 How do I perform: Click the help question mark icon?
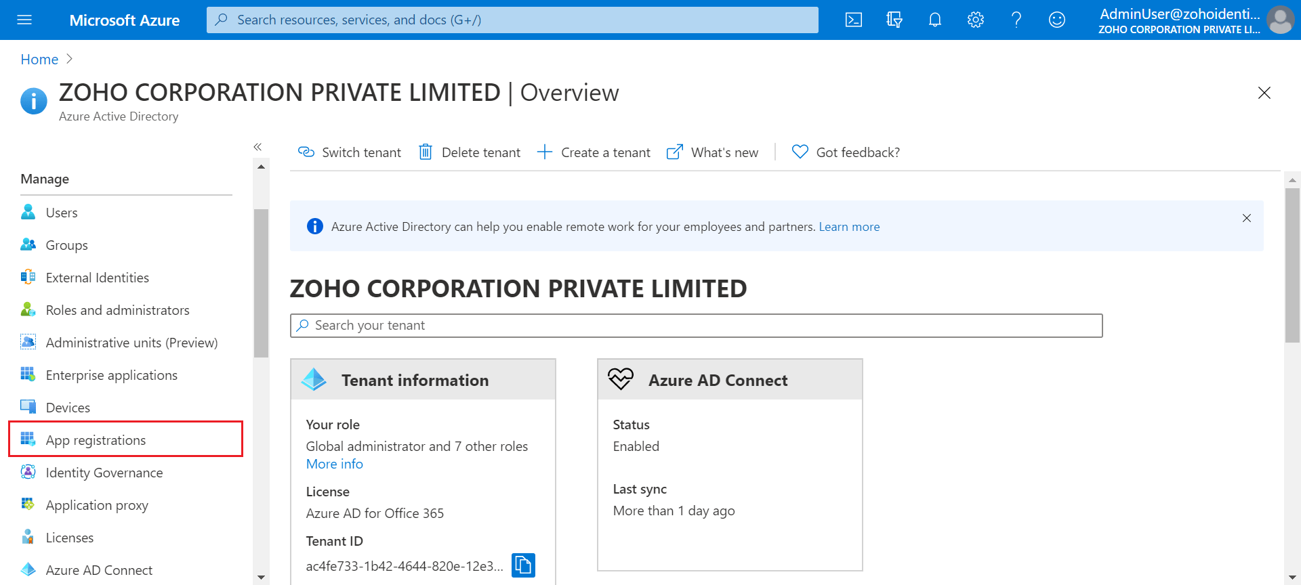tap(1016, 20)
